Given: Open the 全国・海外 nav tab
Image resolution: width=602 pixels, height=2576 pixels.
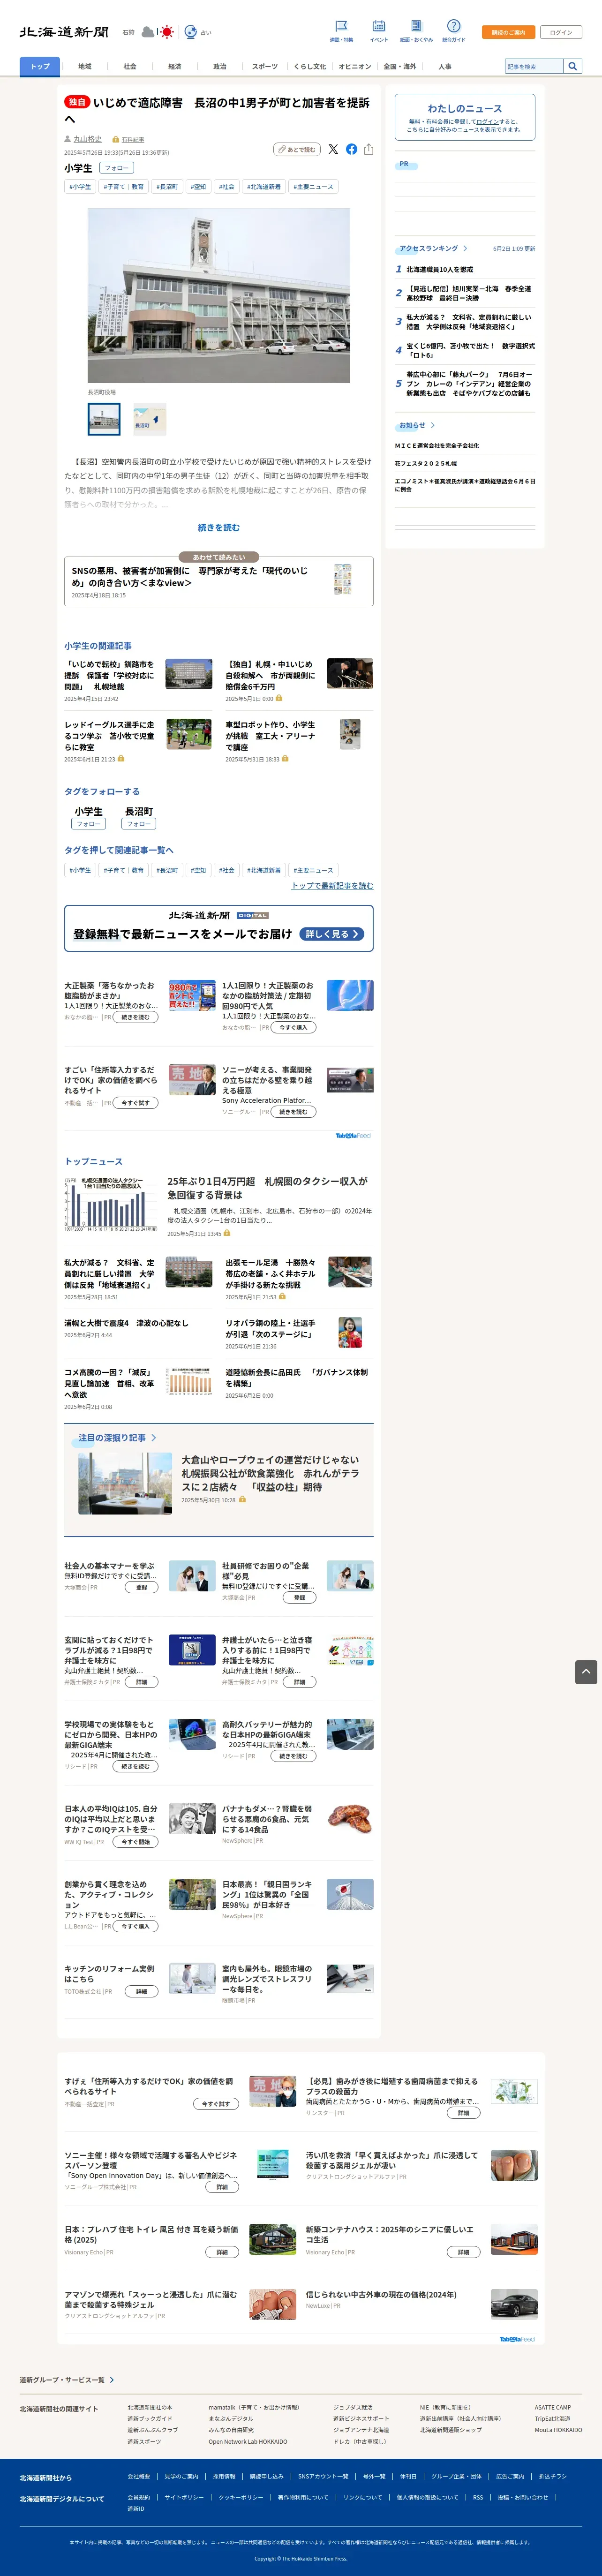Looking at the screenshot, I should point(400,66).
